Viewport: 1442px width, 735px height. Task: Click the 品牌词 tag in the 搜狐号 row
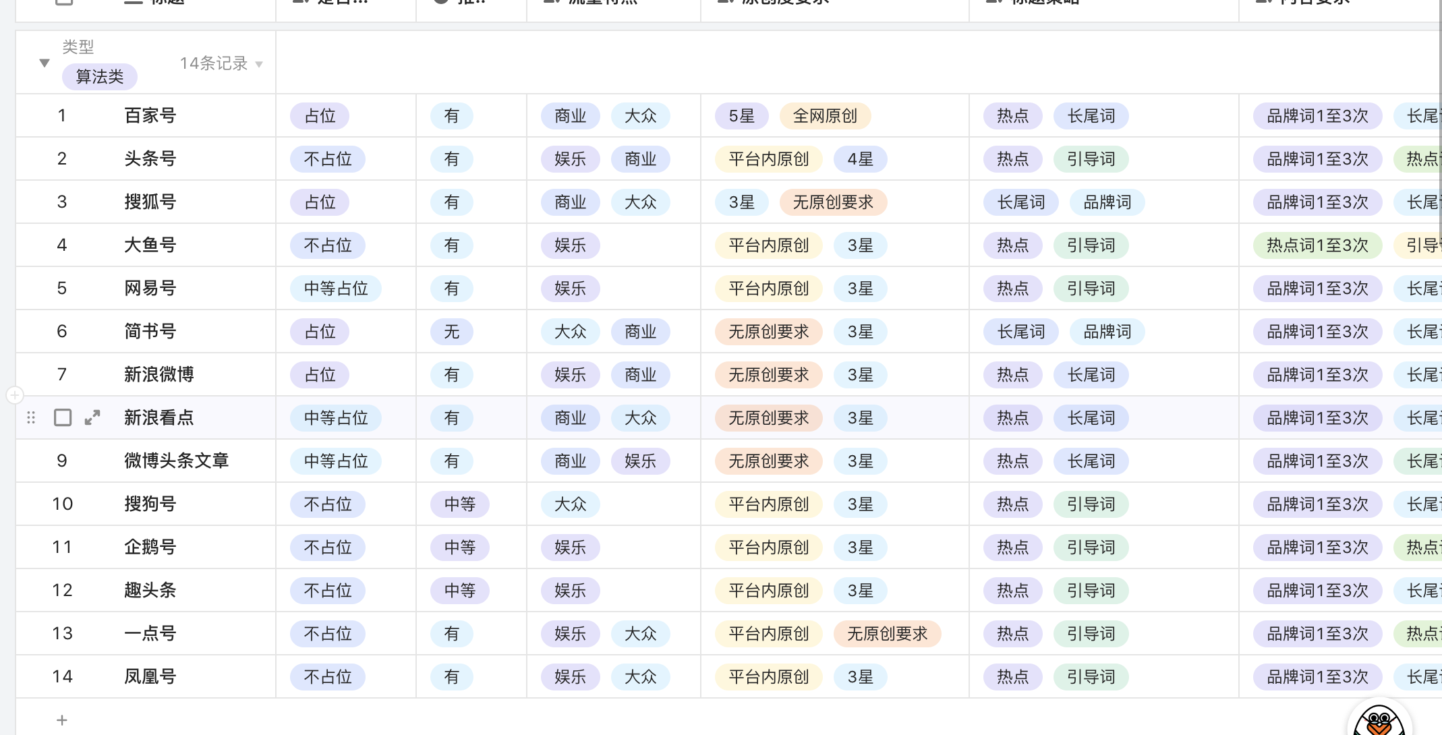(x=1107, y=202)
